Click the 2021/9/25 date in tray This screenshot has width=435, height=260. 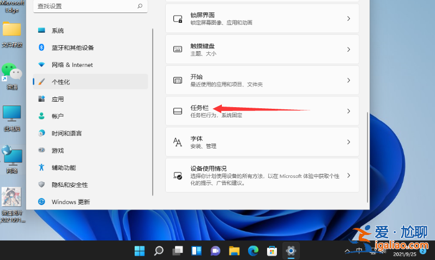(x=404, y=254)
